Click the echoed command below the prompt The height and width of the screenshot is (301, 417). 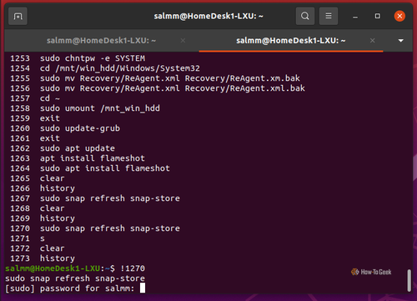tap(75, 278)
